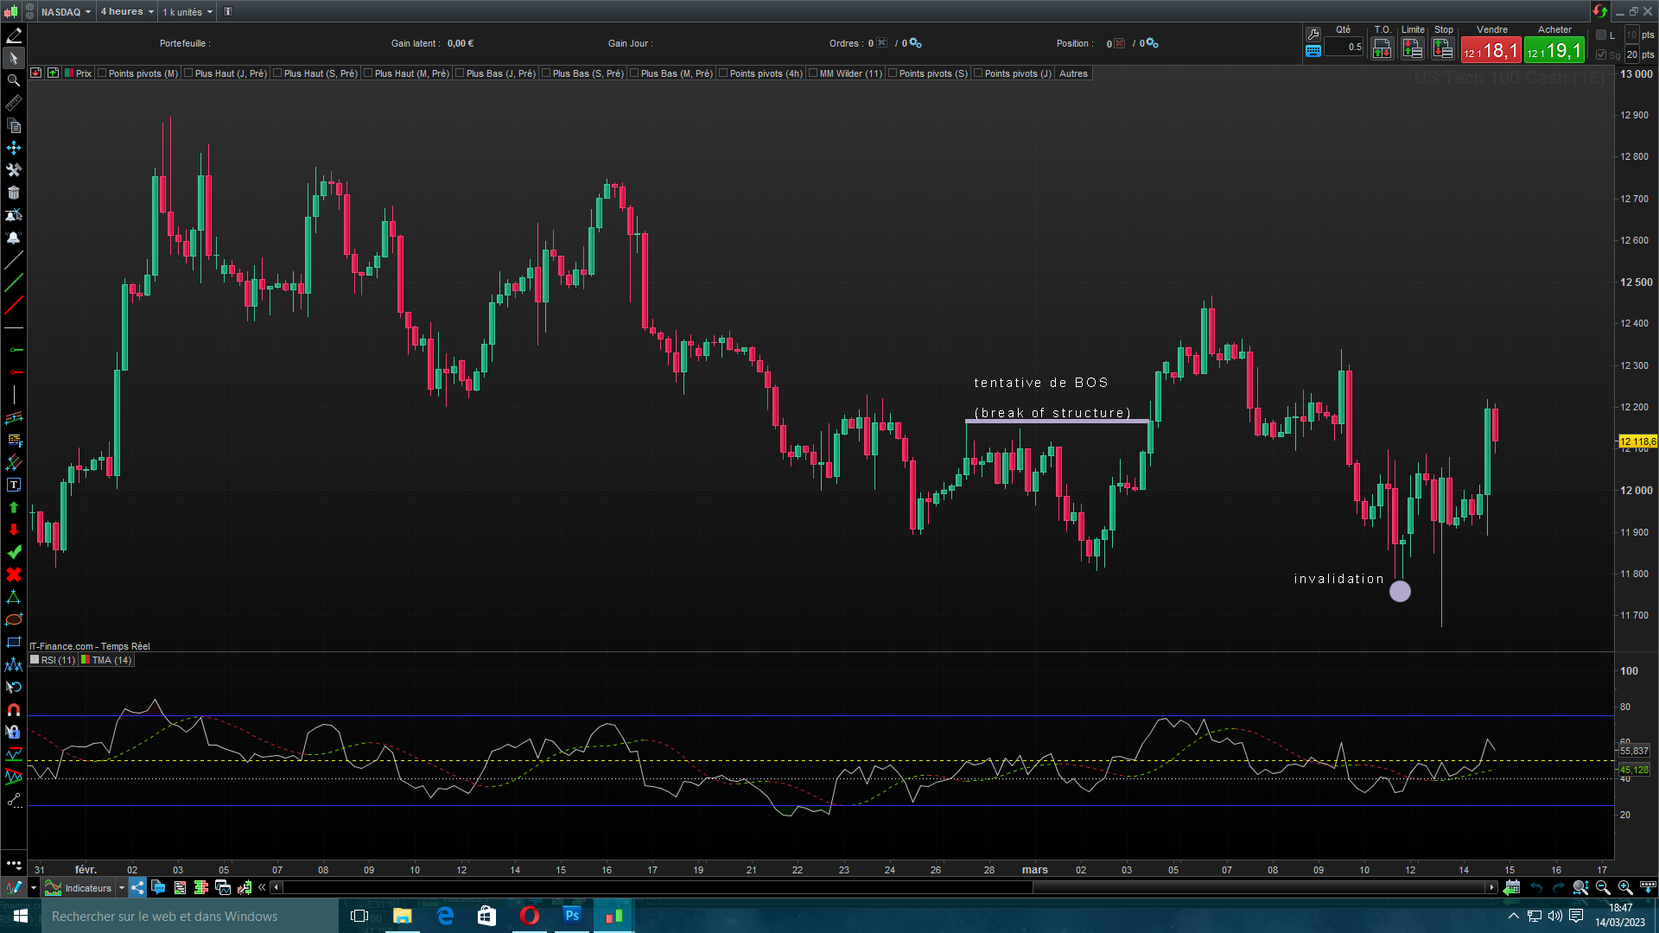
Task: Toggle the L limit checkbox near pts
Action: [1601, 35]
